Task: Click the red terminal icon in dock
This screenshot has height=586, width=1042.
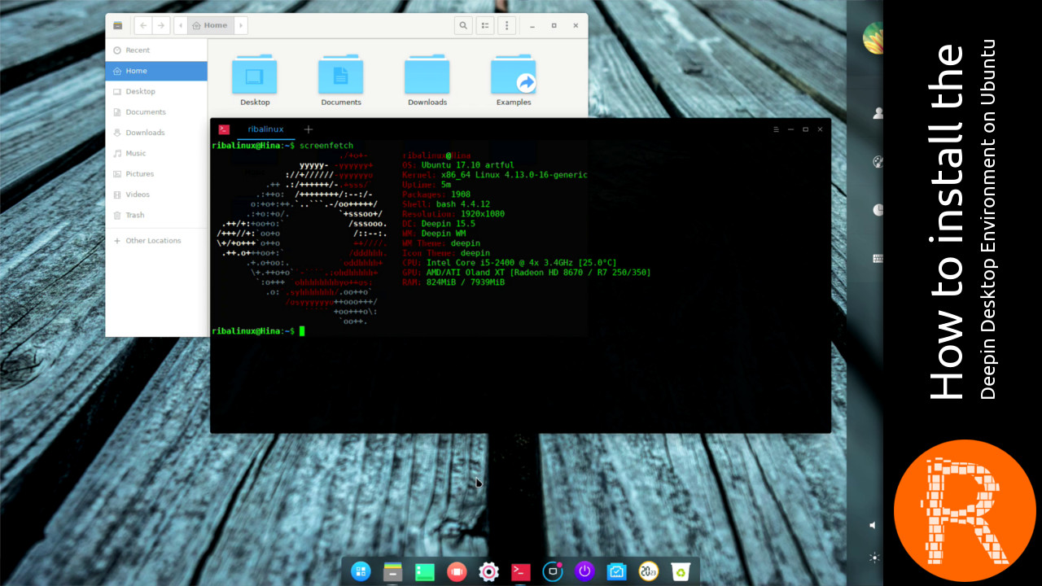Action: tap(521, 571)
